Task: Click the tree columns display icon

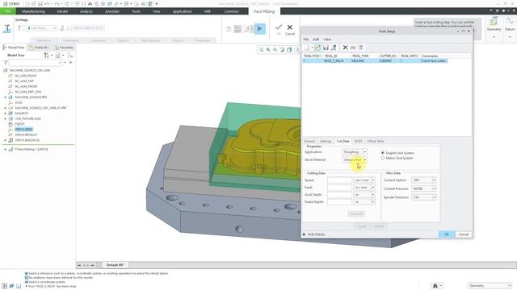Action: click(57, 56)
